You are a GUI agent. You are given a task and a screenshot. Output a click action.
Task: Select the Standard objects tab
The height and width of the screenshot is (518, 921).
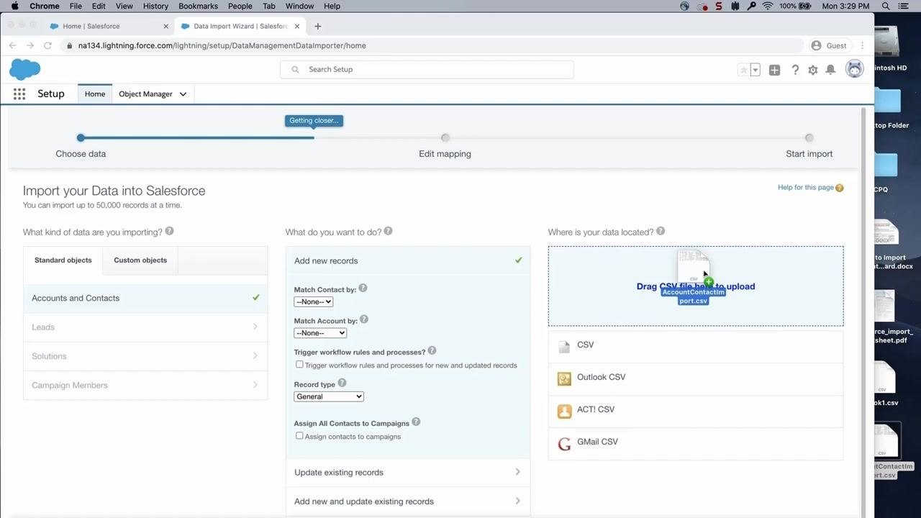pos(63,260)
